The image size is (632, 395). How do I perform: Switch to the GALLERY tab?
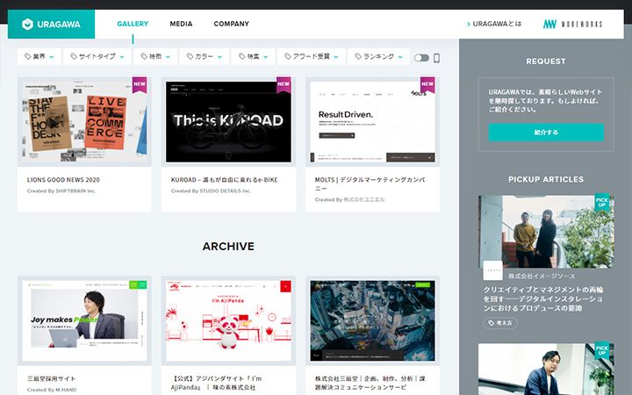coord(133,24)
